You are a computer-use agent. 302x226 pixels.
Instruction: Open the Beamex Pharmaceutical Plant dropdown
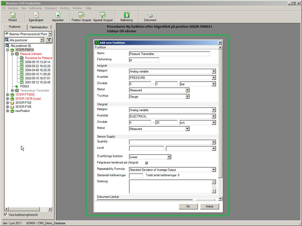(x=50, y=34)
